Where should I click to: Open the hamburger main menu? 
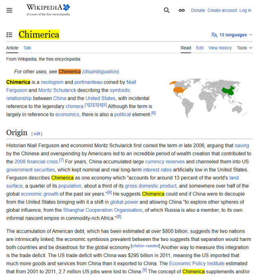[9, 10]
